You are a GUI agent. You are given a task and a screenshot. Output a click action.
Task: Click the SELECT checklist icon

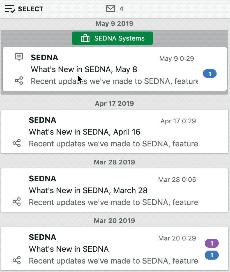click(x=10, y=9)
